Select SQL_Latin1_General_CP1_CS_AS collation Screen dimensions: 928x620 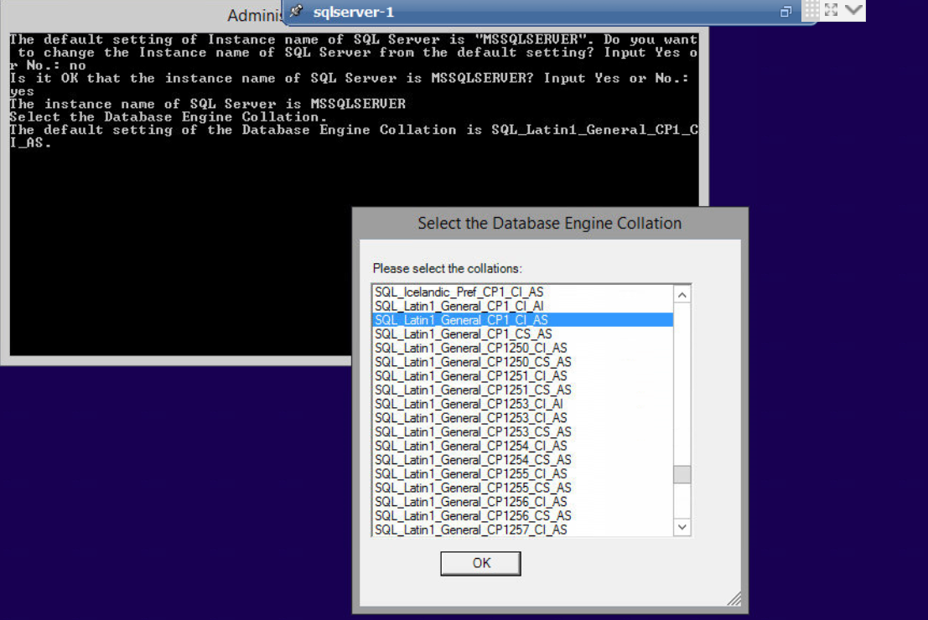click(x=522, y=334)
